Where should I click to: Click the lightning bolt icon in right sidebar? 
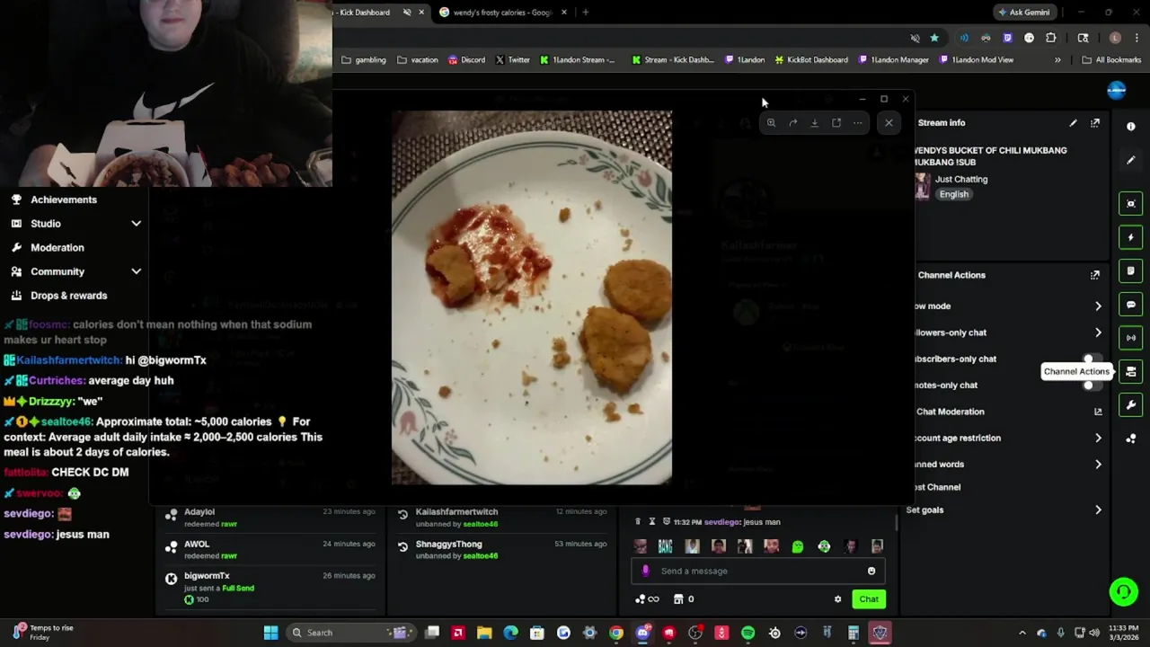click(x=1131, y=237)
